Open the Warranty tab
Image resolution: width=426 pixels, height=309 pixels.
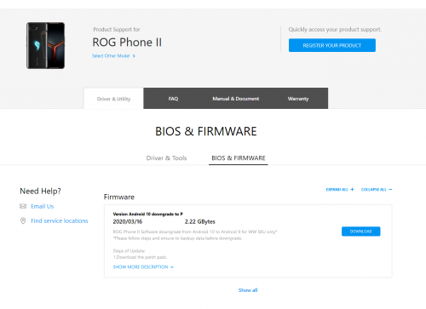(x=298, y=99)
